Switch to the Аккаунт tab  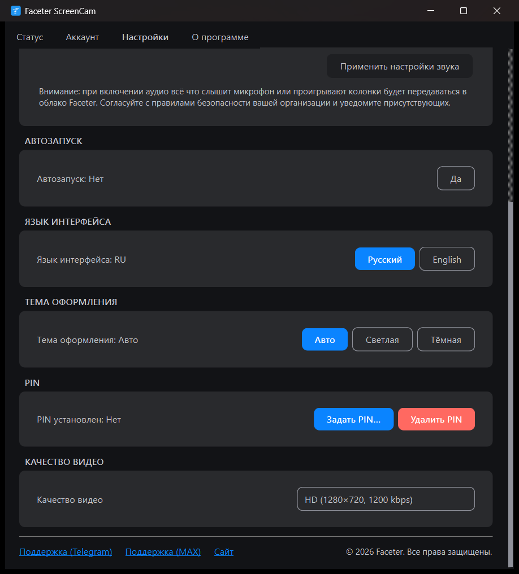[x=83, y=37]
